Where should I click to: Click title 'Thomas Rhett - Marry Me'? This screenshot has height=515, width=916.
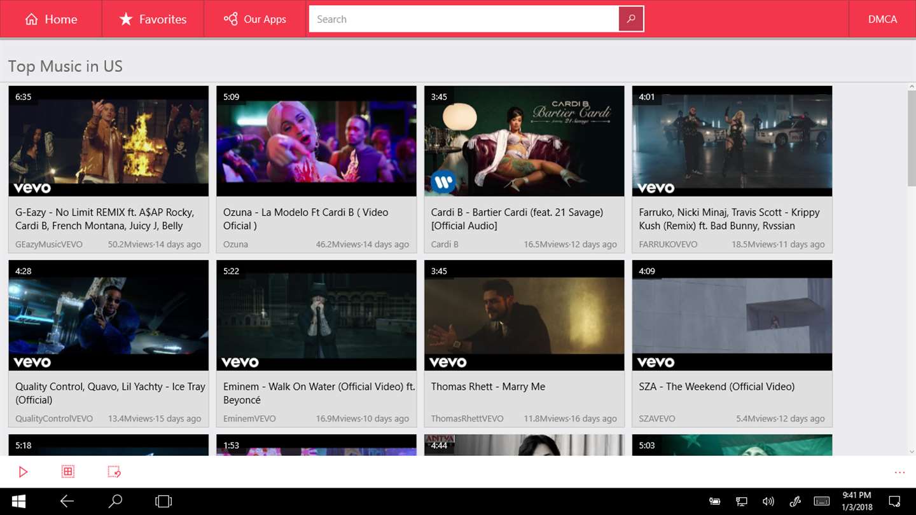[488, 387]
